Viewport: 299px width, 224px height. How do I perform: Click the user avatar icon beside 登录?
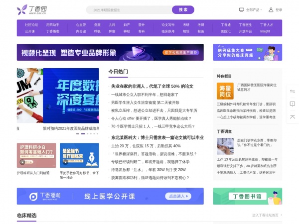tap(271, 10)
